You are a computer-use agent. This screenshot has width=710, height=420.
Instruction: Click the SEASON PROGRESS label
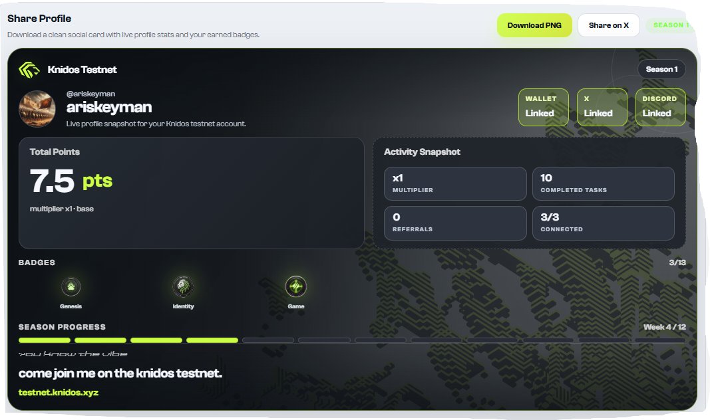62,327
